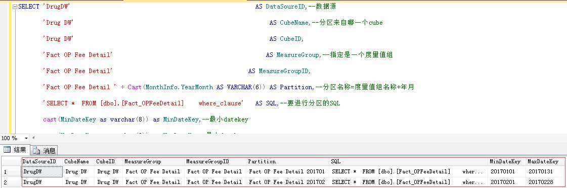Click Partition cell Fact OP Fee Detail 201702
Viewport: 567px width, 188px height.
pyautogui.click(x=288, y=182)
